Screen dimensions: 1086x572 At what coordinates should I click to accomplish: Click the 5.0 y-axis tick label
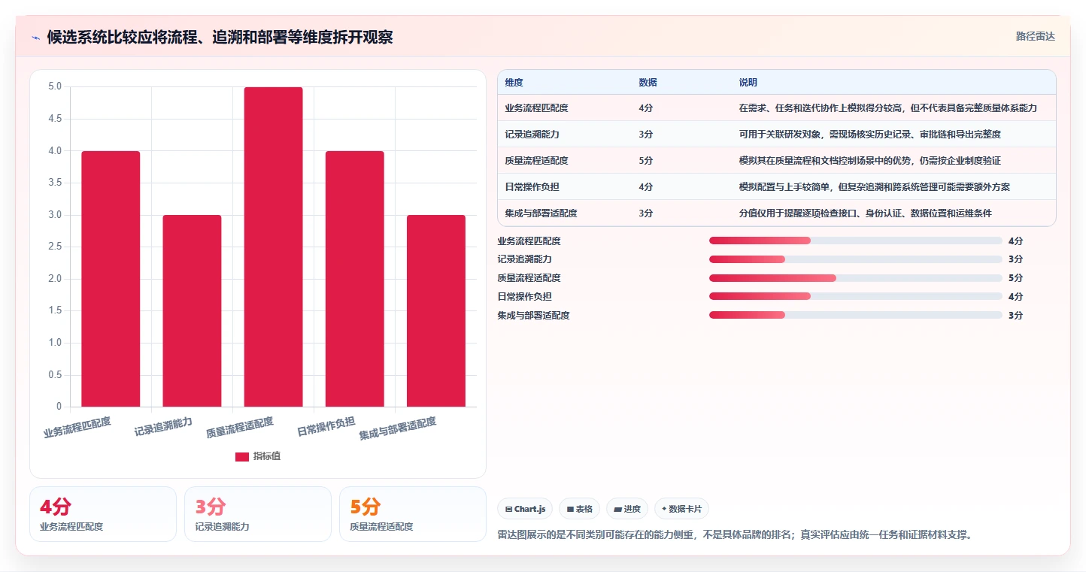[x=55, y=86]
